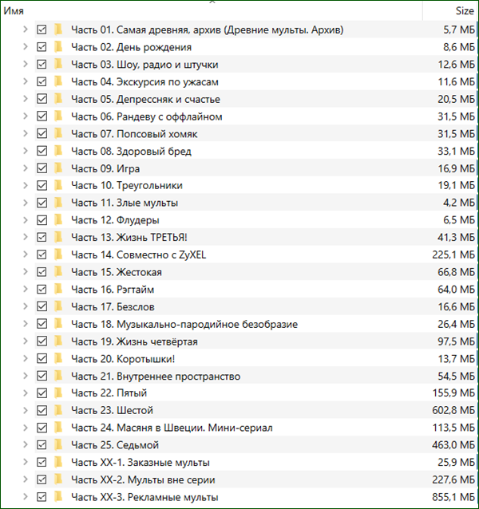The width and height of the screenshot is (479, 509).
Task: Expand Часть 12. Флудеры folder
Action: 26,220
